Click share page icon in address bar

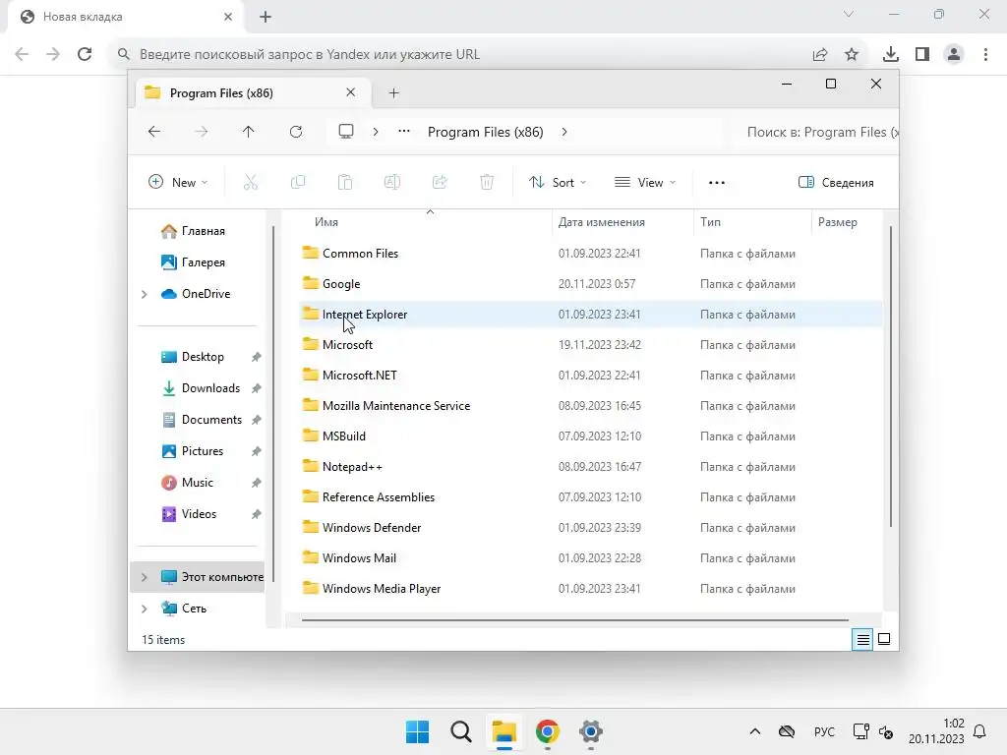(820, 54)
